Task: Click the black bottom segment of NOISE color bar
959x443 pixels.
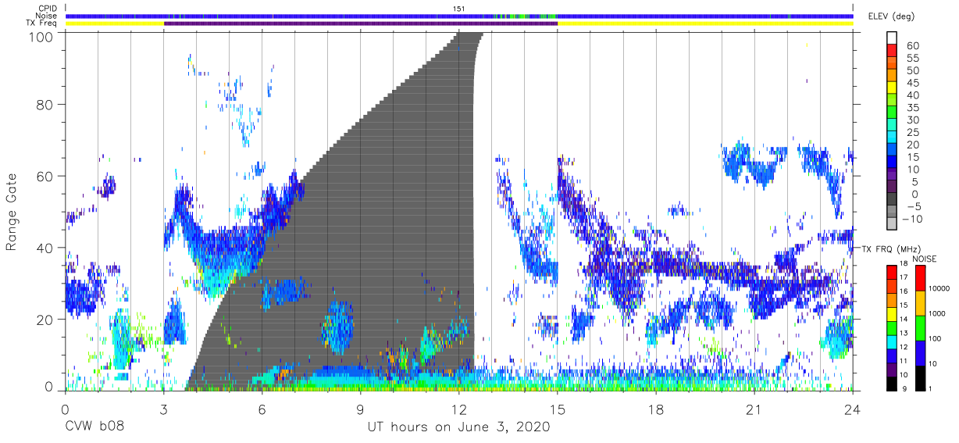Action: (920, 378)
